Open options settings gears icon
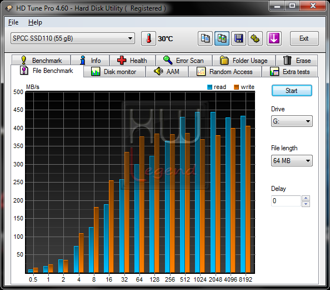 pos(255,38)
